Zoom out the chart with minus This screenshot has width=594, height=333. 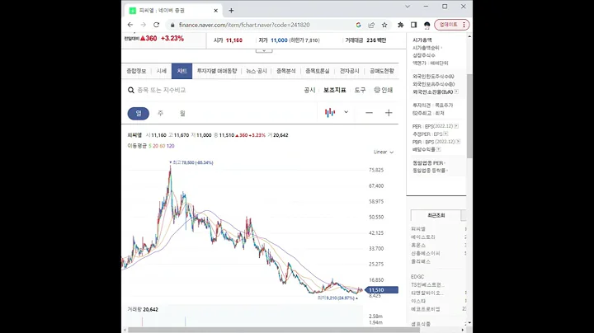[x=369, y=113]
